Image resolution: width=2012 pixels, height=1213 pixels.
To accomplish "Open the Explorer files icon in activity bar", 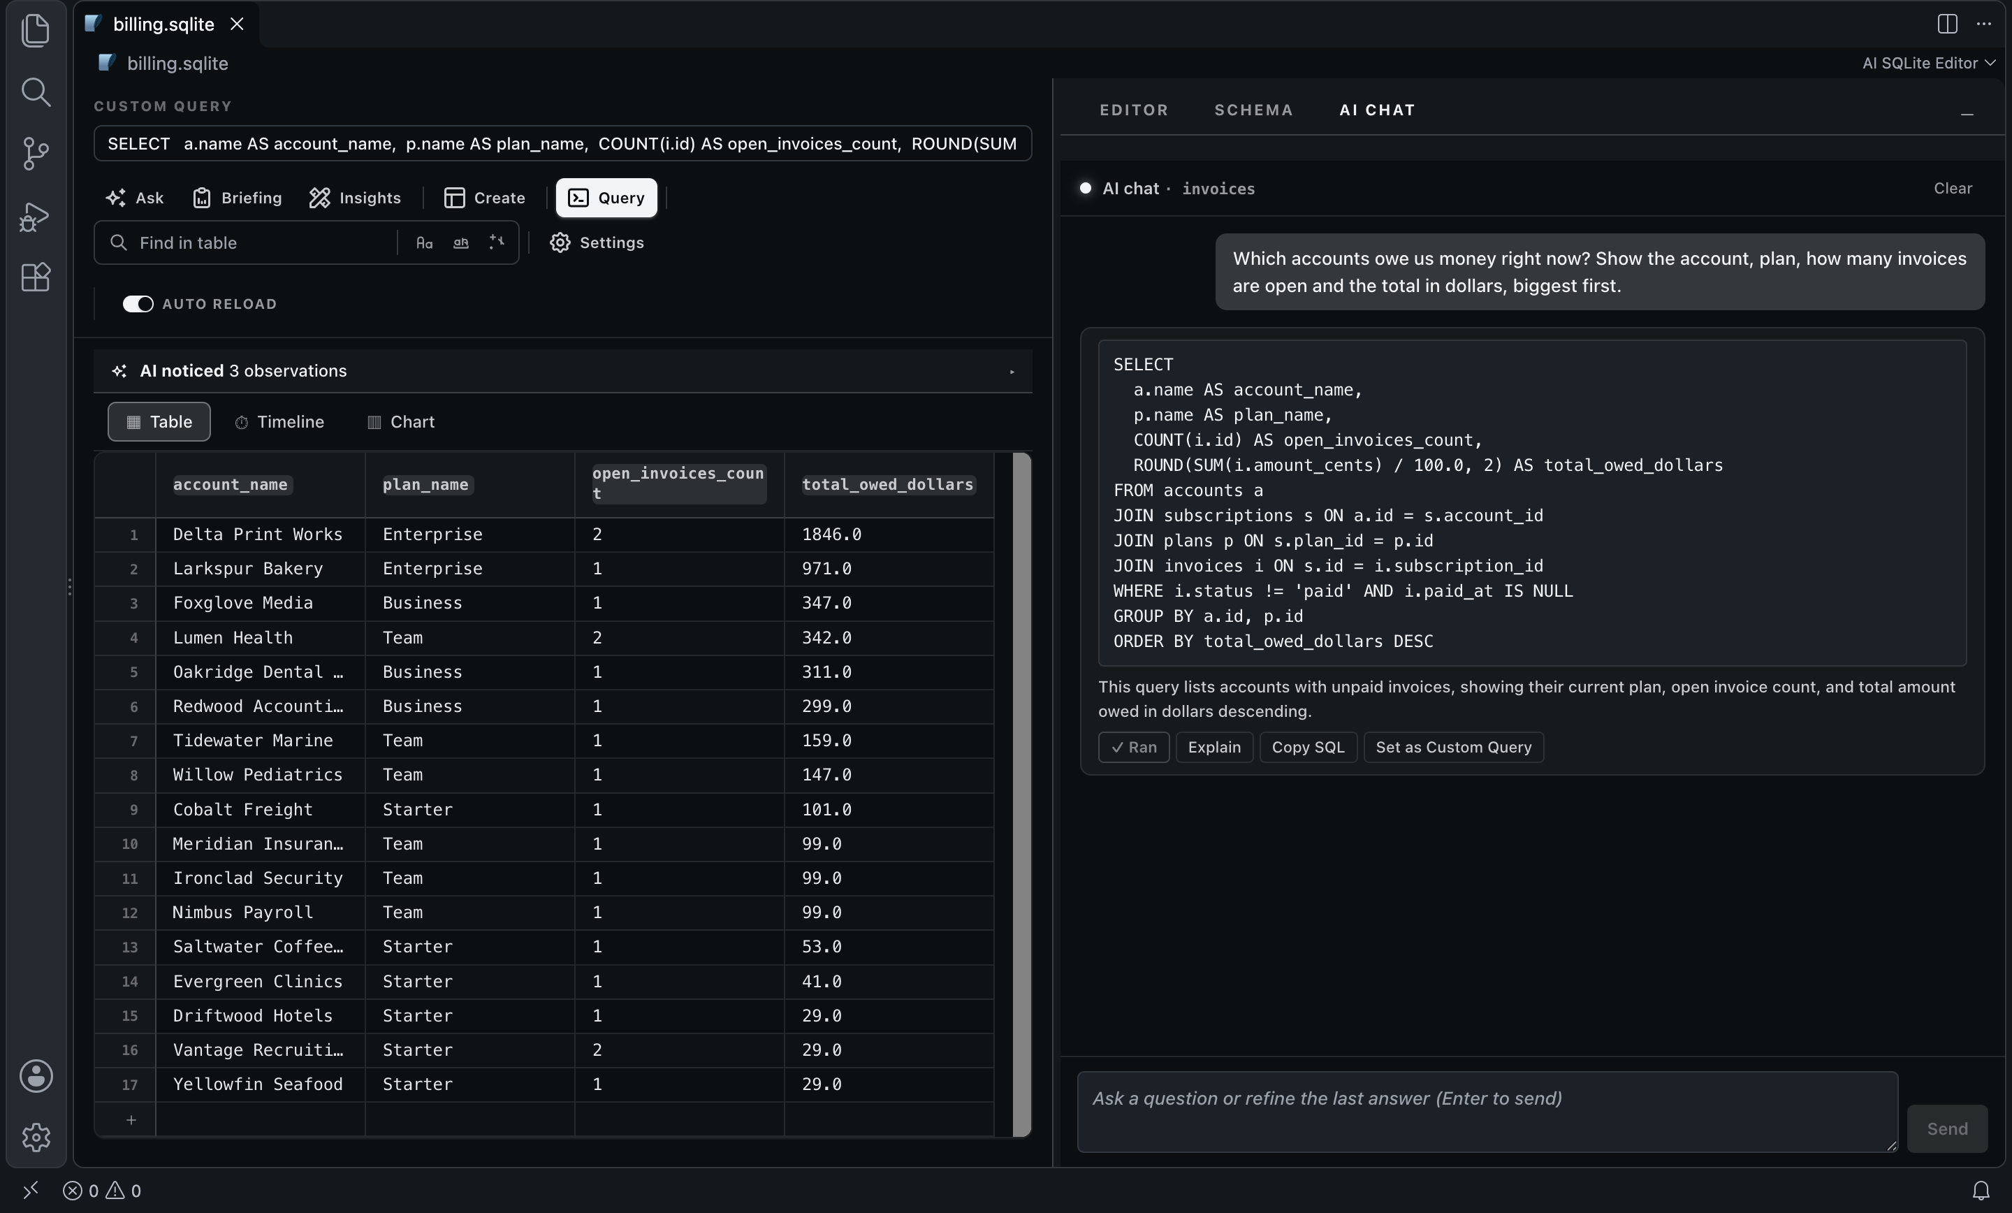I will point(35,30).
